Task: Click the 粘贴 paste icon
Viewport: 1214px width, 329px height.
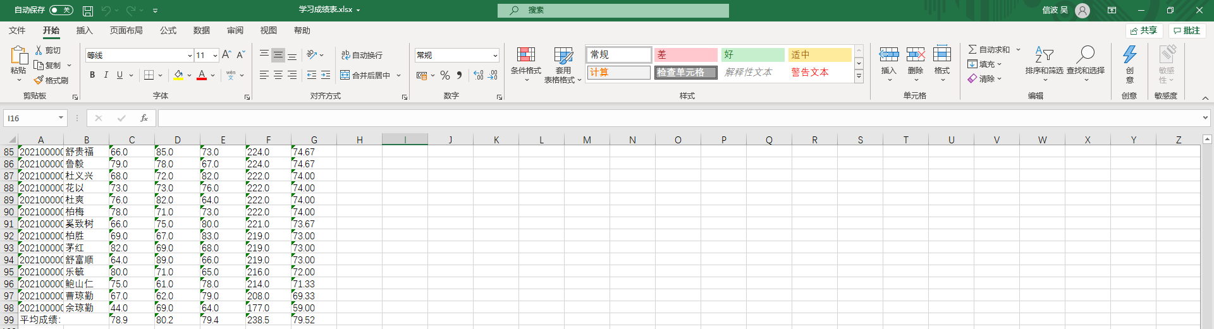Action: coord(18,56)
